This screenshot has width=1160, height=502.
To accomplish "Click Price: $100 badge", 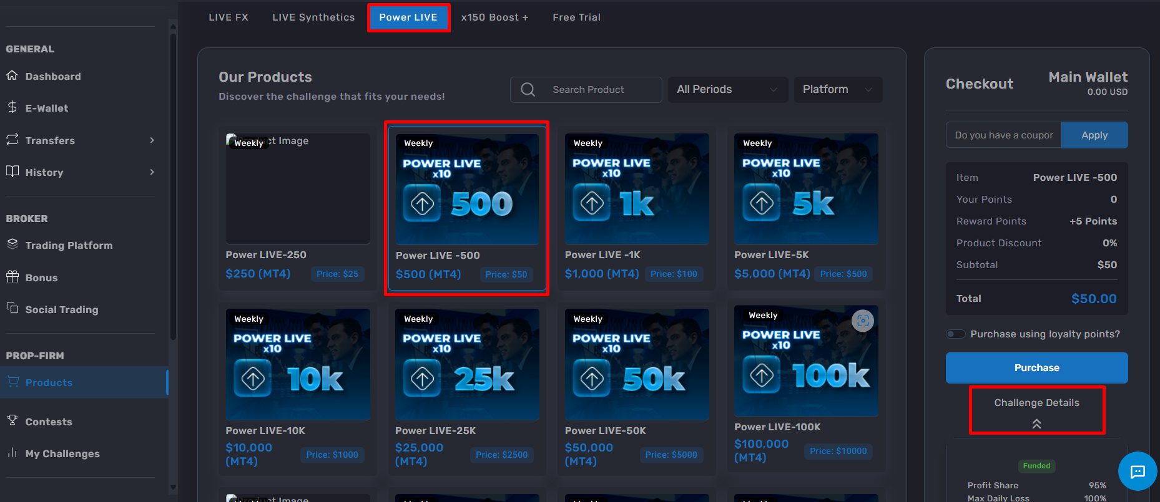I will [x=674, y=274].
